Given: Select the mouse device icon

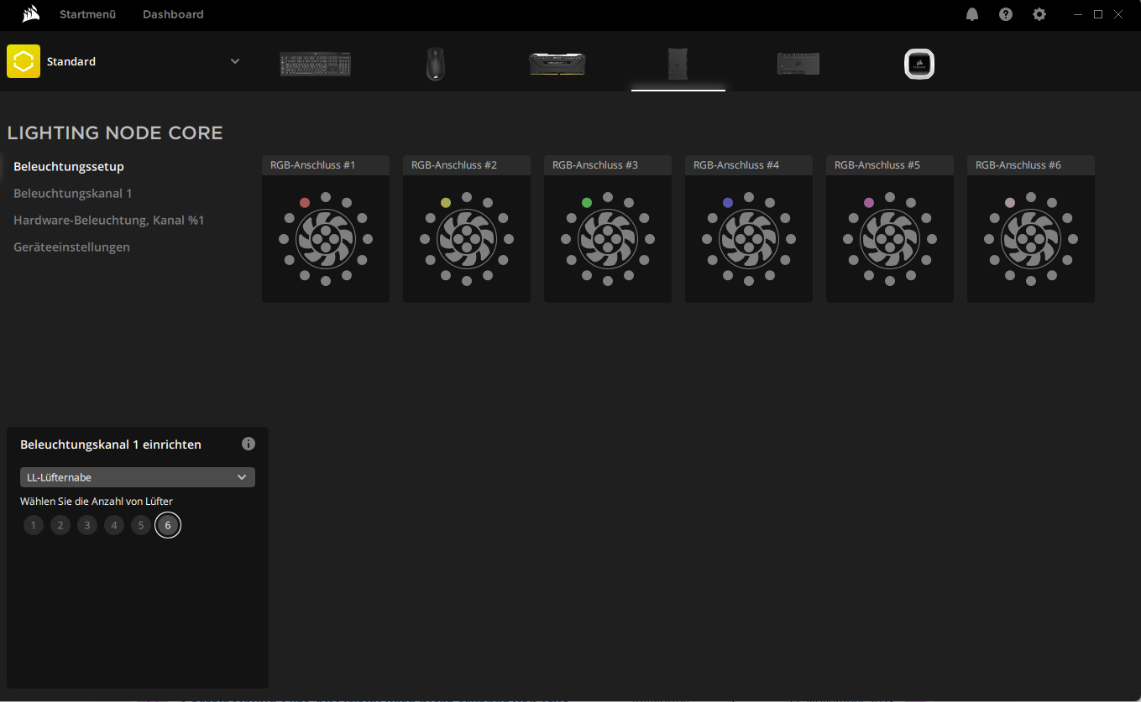Looking at the screenshot, I should click(435, 64).
